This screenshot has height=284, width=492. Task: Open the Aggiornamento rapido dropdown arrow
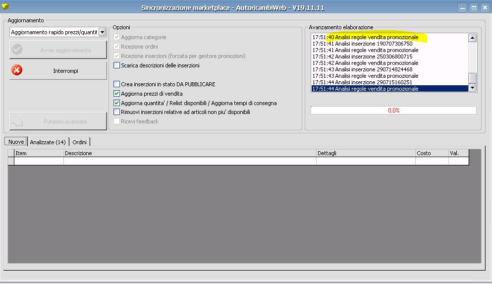pyautogui.click(x=102, y=32)
